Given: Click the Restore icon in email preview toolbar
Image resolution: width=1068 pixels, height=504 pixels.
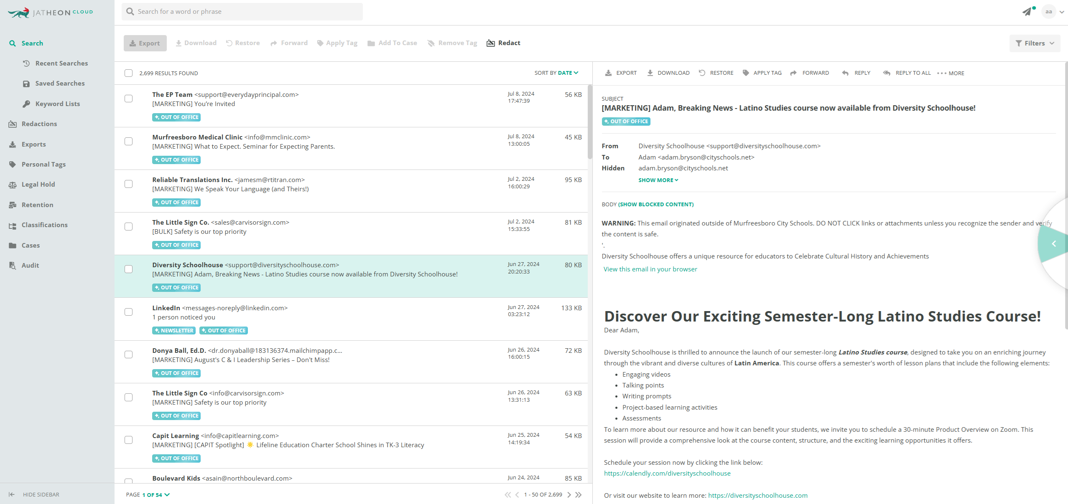Looking at the screenshot, I should tap(702, 73).
